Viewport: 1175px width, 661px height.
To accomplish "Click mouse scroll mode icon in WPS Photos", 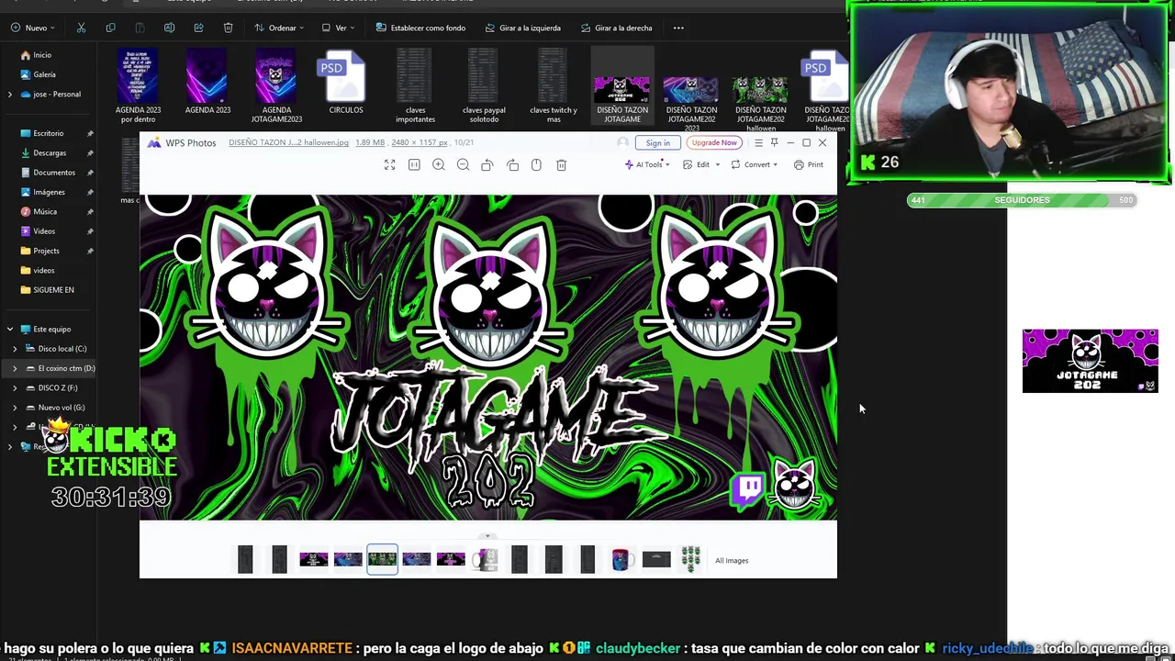I will point(536,164).
